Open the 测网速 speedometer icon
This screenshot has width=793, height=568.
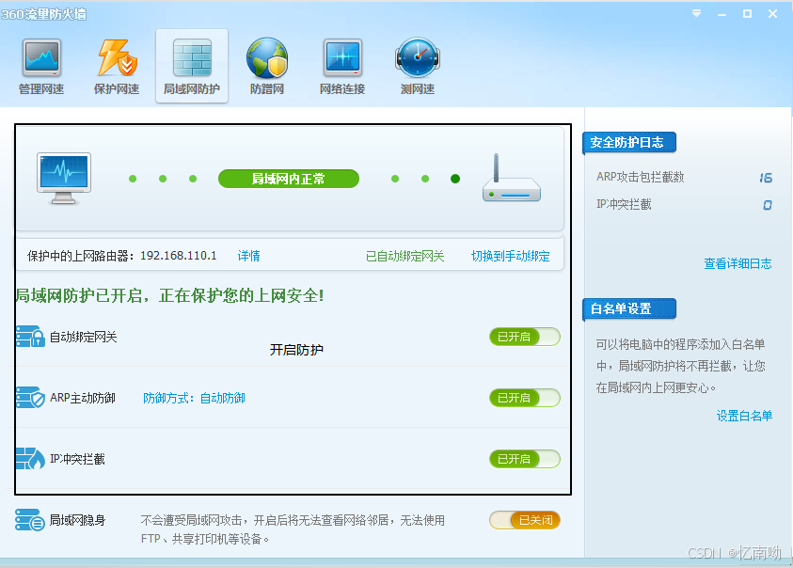(418, 66)
